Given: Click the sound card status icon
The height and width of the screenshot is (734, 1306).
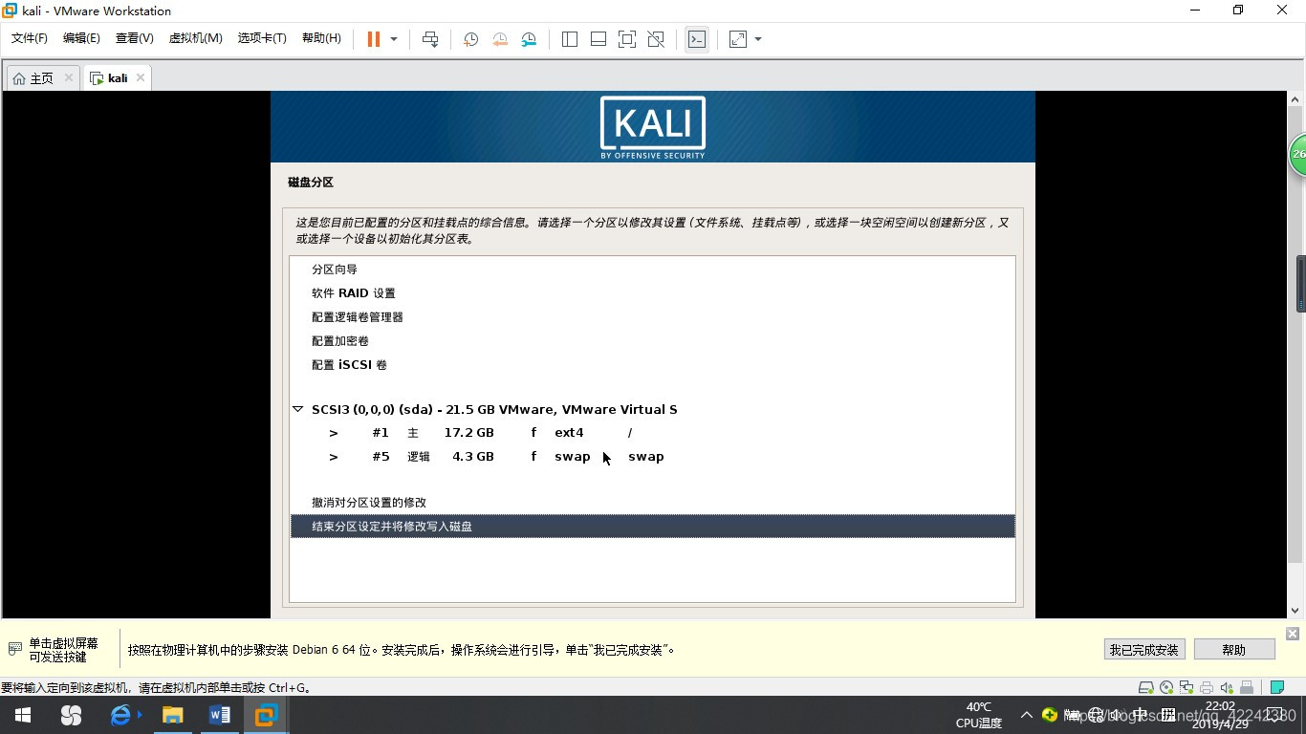Looking at the screenshot, I should [x=1227, y=687].
